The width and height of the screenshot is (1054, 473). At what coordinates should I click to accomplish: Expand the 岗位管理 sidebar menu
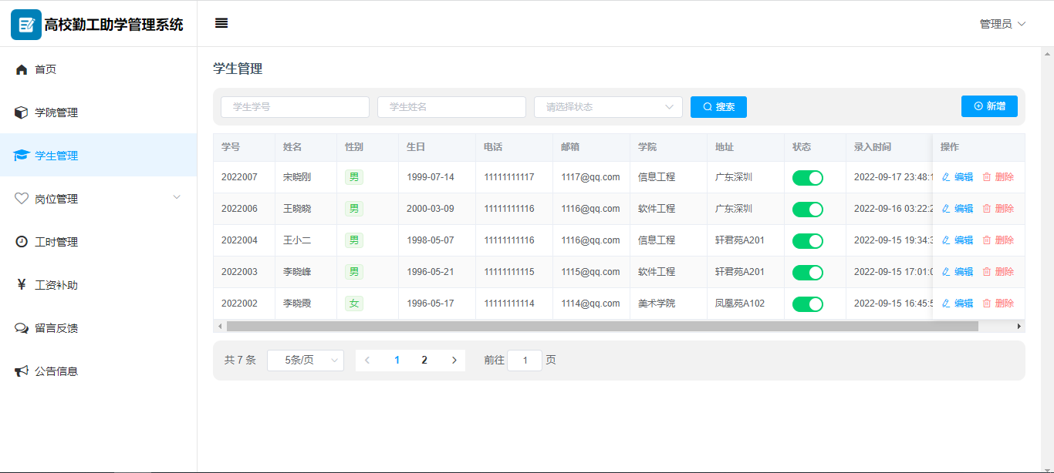98,199
